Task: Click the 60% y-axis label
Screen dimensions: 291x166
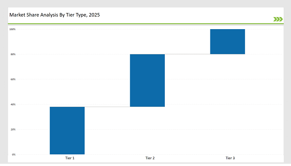Action: (13, 79)
